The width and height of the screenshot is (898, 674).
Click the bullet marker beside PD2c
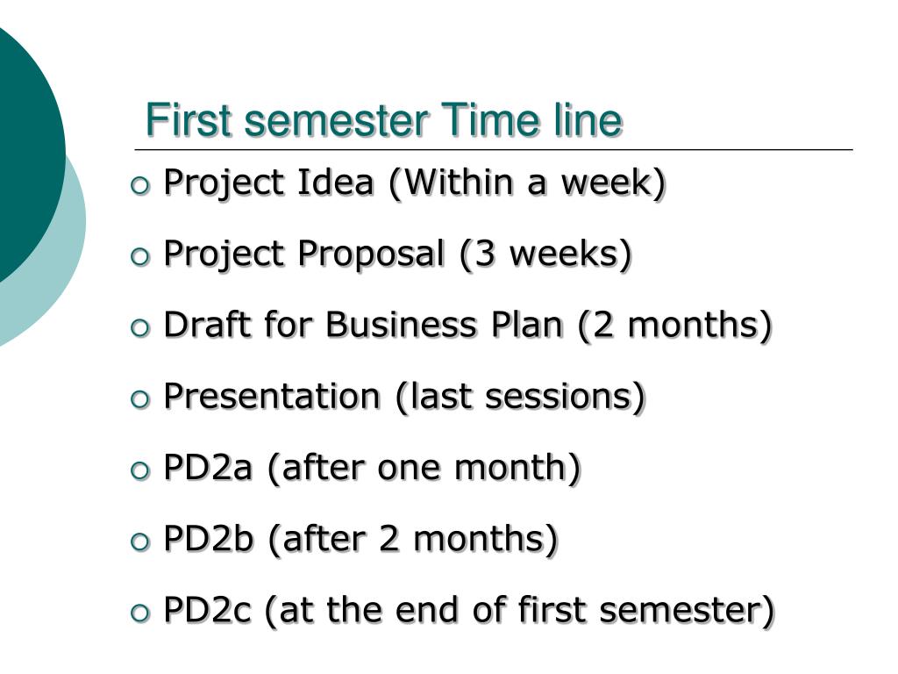click(x=140, y=613)
